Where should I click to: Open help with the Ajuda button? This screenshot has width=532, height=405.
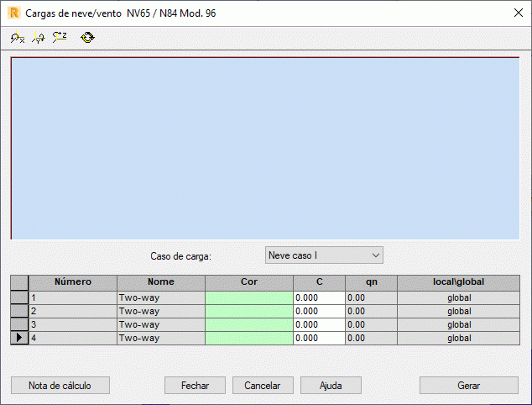(x=331, y=386)
